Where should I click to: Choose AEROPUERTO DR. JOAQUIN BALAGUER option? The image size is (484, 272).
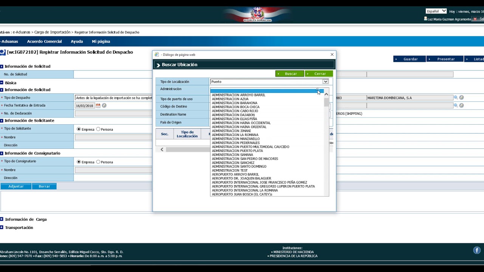[242, 178]
